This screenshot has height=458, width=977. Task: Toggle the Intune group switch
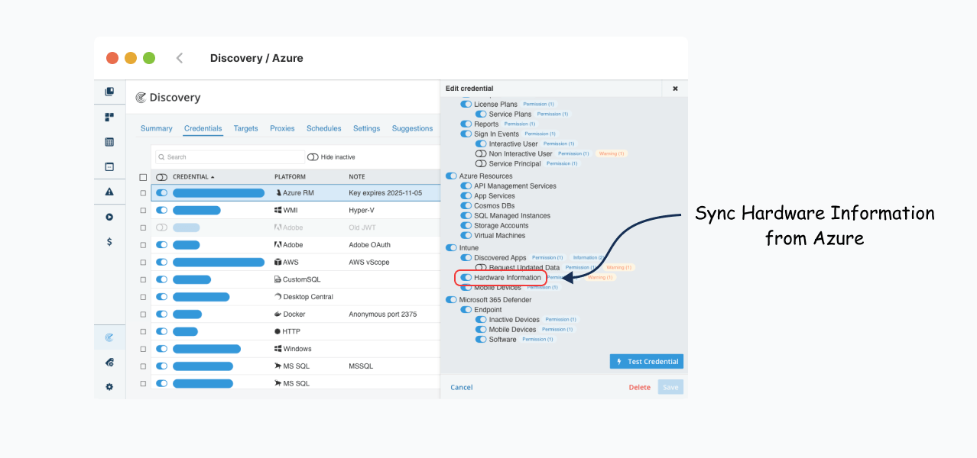452,248
